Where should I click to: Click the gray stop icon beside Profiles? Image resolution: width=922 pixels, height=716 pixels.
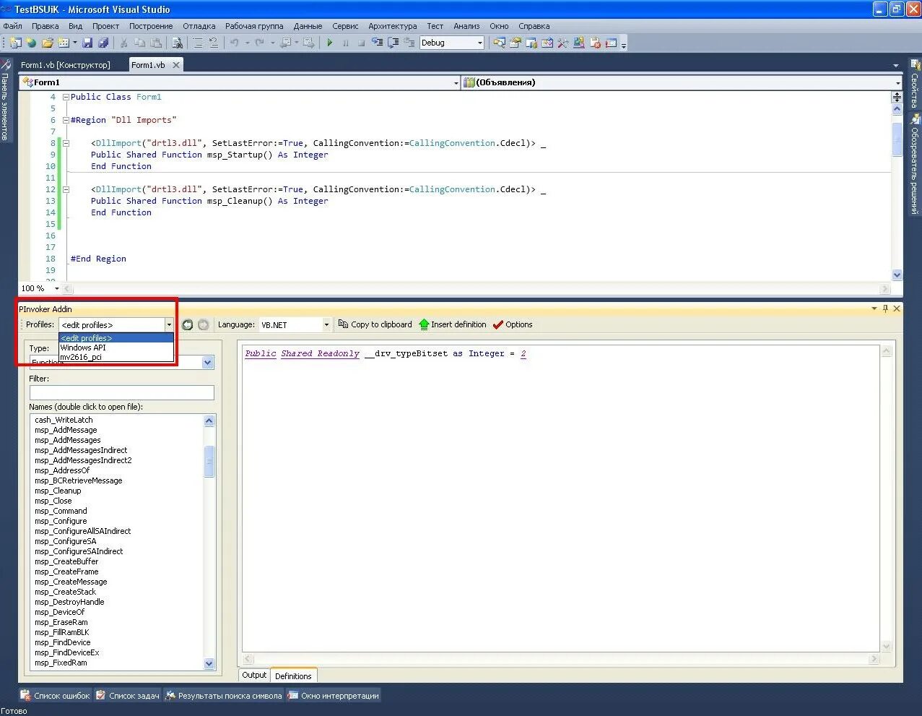tap(204, 324)
